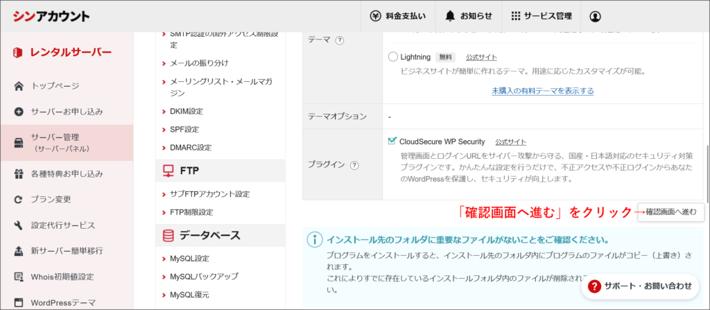710x310 pixels.
Task: Open MySQLバックアップ link
Action: click(x=204, y=277)
